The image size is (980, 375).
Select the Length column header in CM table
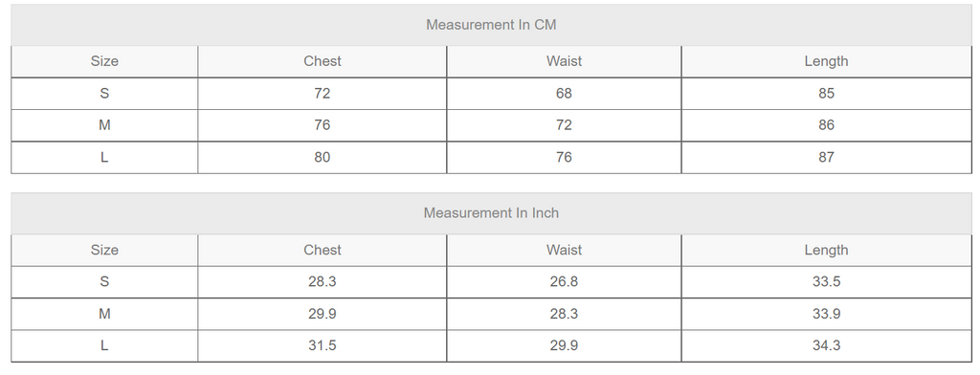[x=826, y=61]
